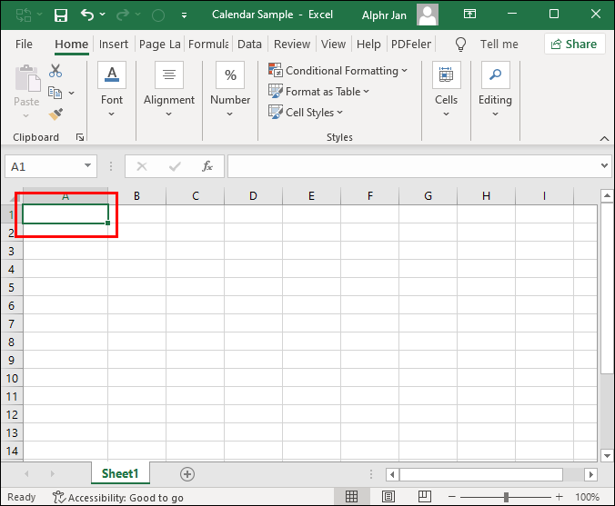The width and height of the screenshot is (615, 506).
Task: Click horizontal scrollbar left arrow
Action: [x=392, y=475]
